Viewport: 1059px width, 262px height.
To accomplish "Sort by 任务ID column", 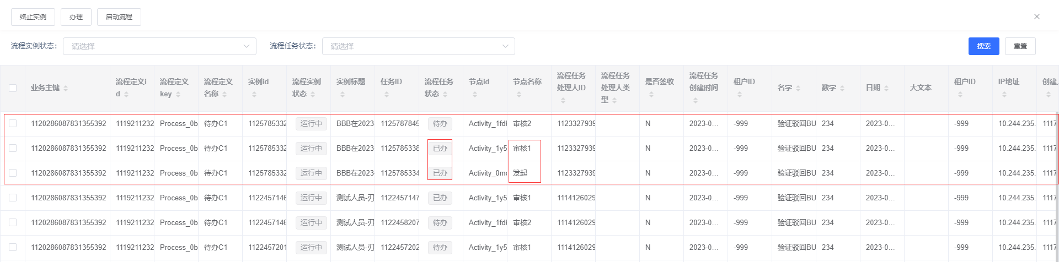I will 387,94.
